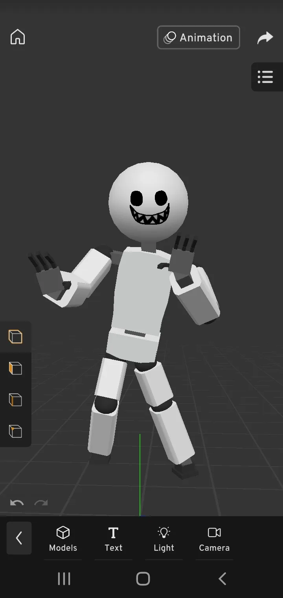Go to the home screen icon
This screenshot has height=598, width=283.
18,37
